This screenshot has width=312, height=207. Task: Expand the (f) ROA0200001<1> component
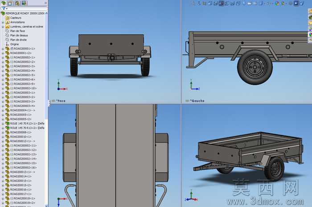pyautogui.click(x=3, y=49)
